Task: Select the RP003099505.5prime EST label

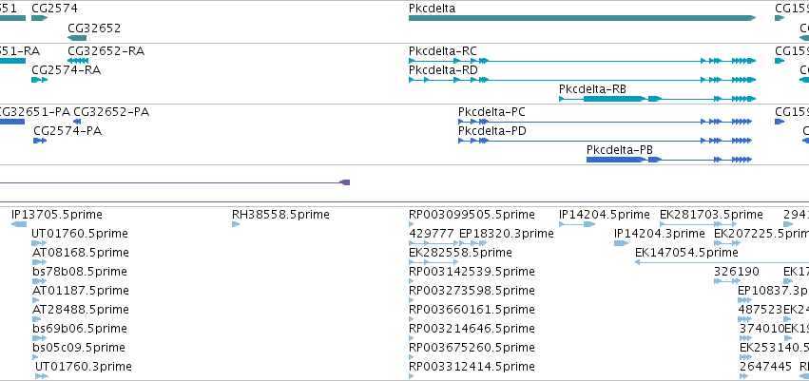Action: (472, 215)
